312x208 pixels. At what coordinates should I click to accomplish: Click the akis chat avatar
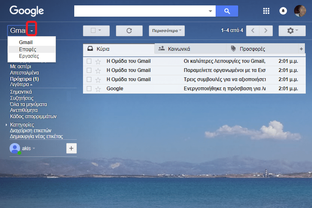(15, 149)
